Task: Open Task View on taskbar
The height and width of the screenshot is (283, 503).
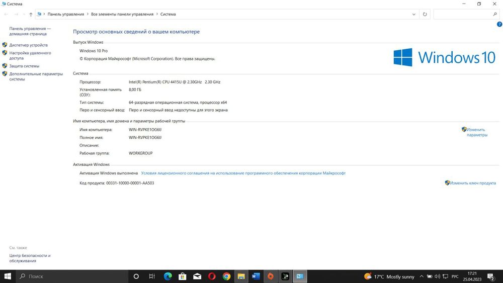Action: point(152,276)
